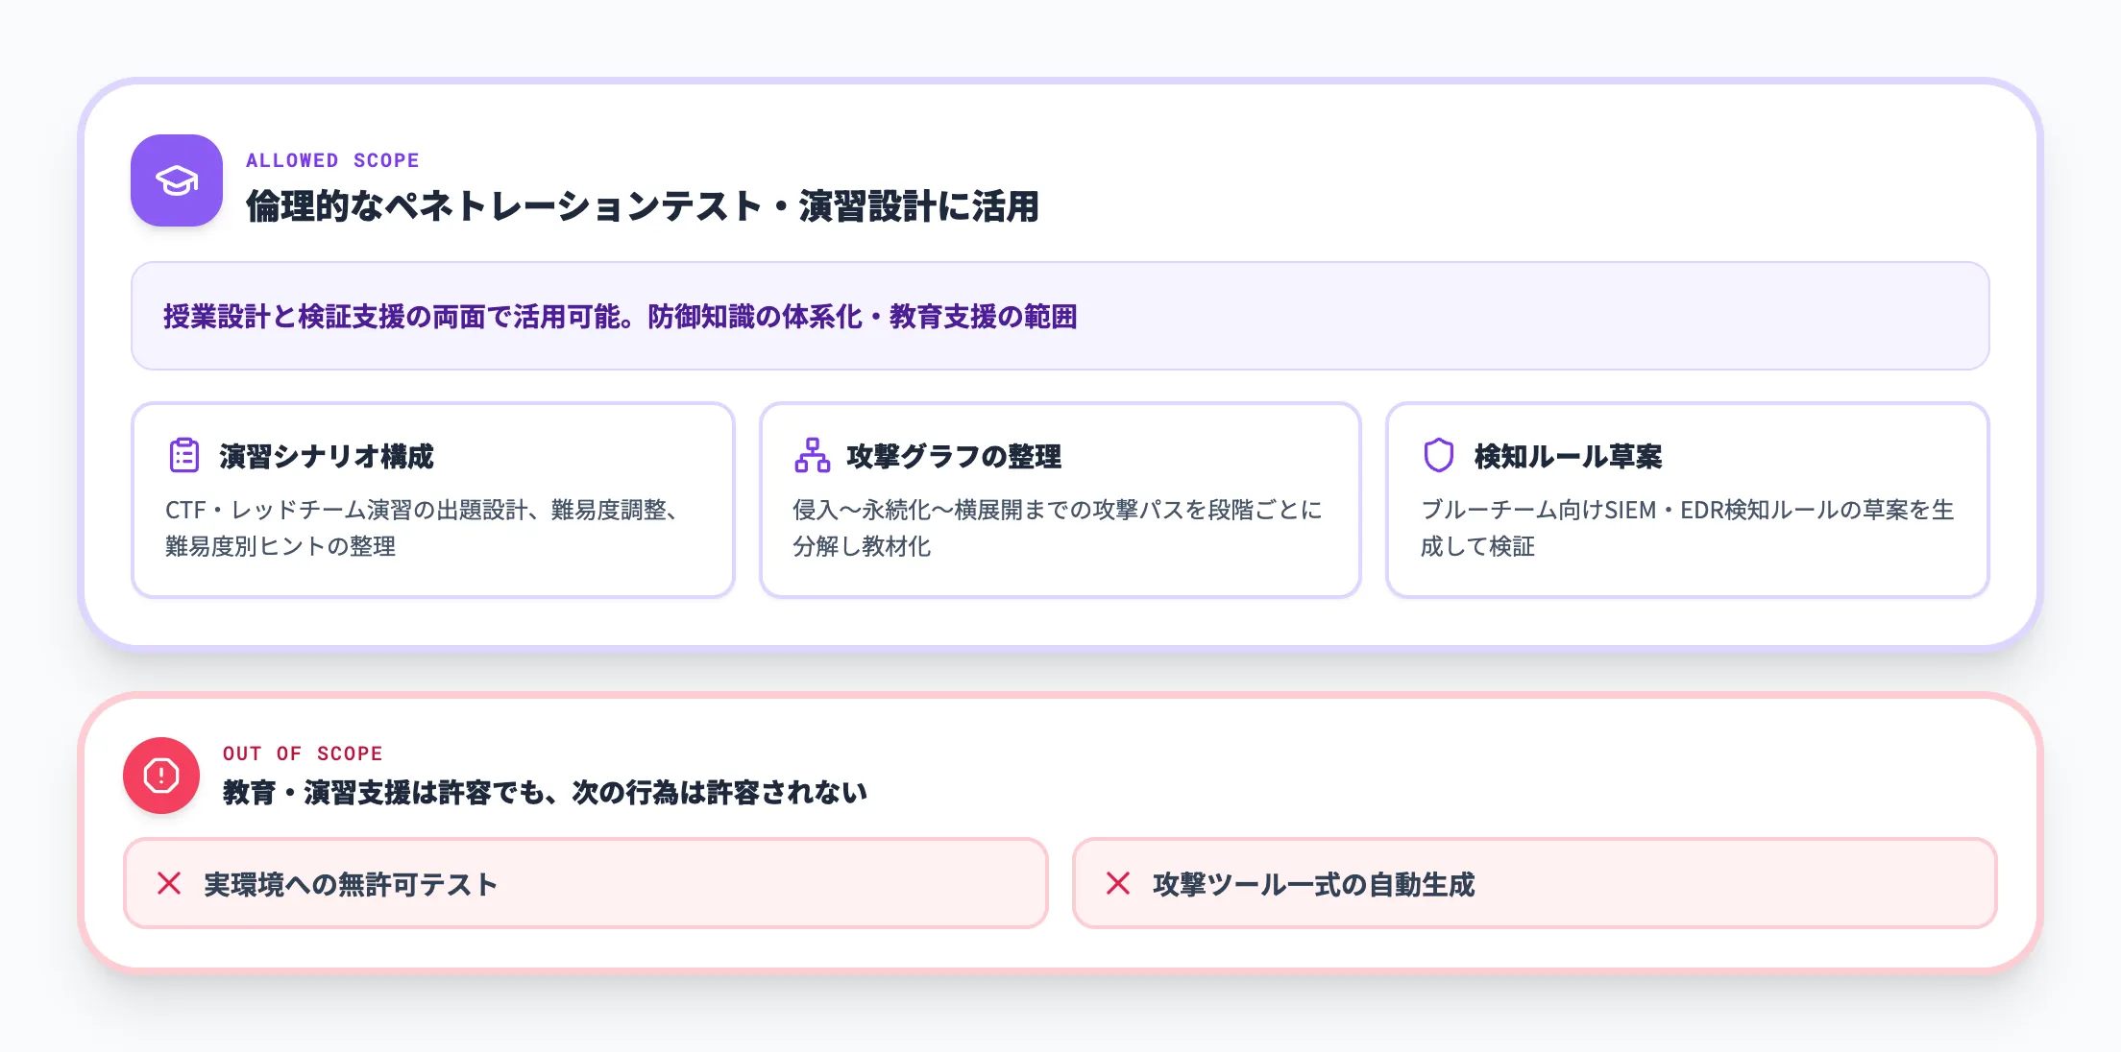Open the 検知ルール草案 card
The image size is (2121, 1052).
point(1568,458)
